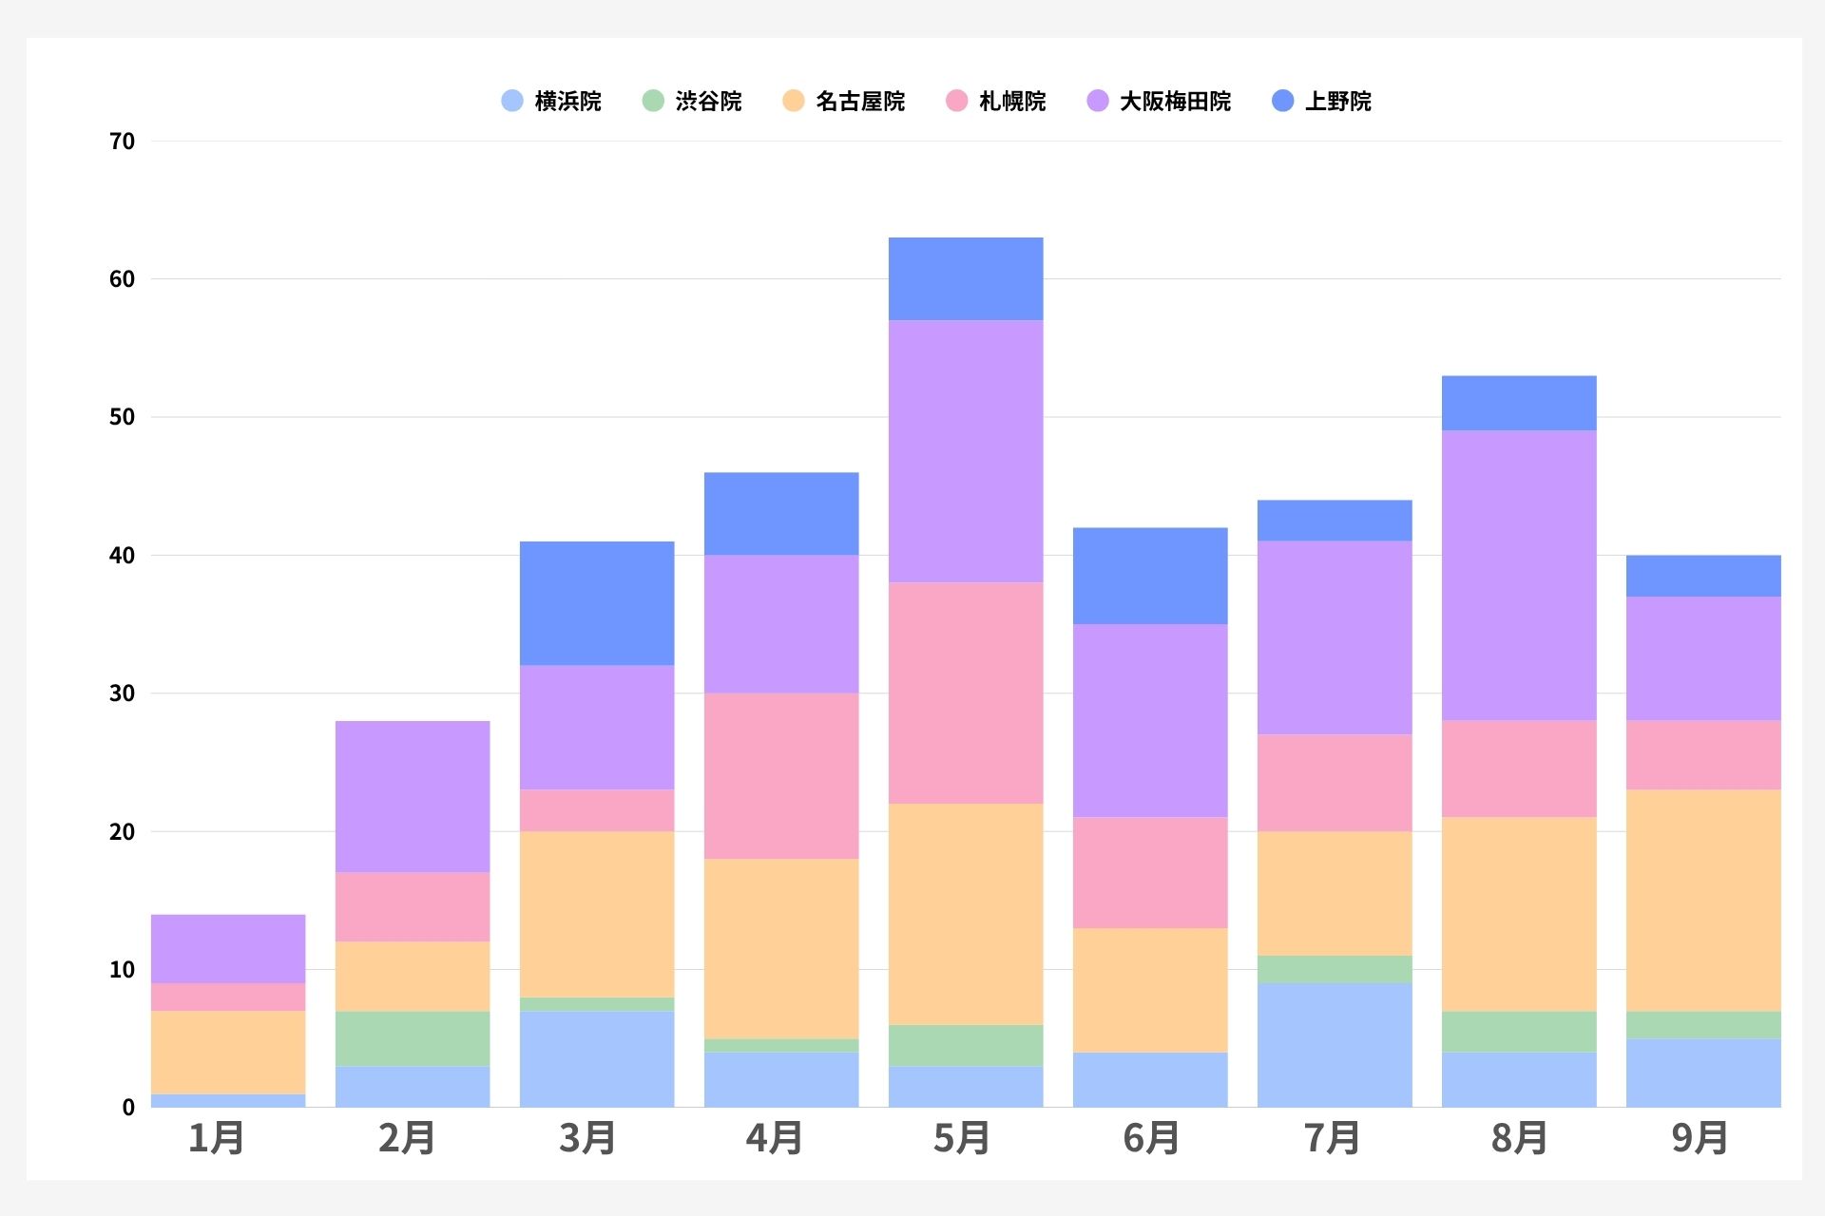The width and height of the screenshot is (1825, 1216).
Task: Click the pink 札幌院 segment in 5月 bar
Action: [x=966, y=693]
